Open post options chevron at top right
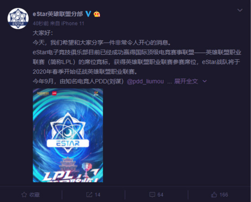251x202 pixels. point(240,10)
